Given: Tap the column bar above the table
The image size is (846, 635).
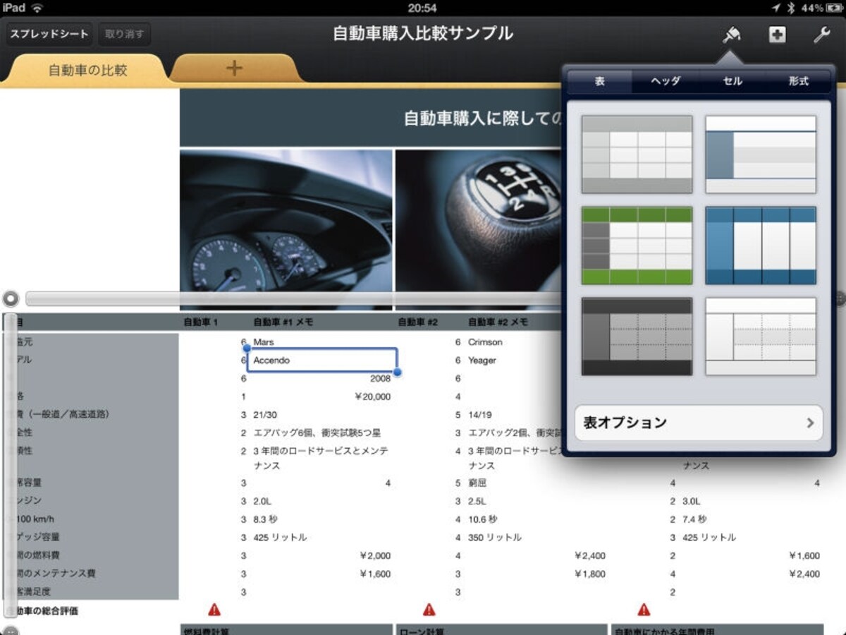Looking at the screenshot, I should pos(295,298).
